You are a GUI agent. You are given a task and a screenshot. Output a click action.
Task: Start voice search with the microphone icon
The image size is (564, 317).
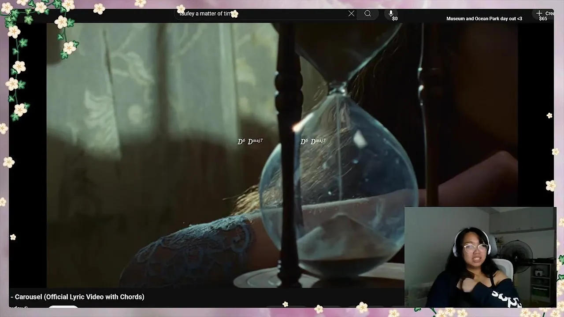click(x=391, y=13)
